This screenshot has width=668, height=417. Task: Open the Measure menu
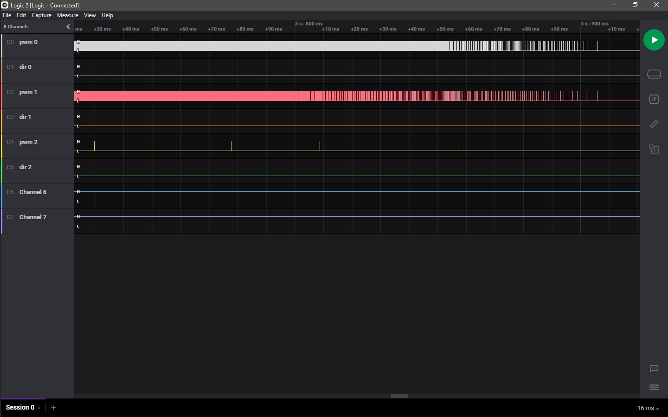tap(67, 15)
